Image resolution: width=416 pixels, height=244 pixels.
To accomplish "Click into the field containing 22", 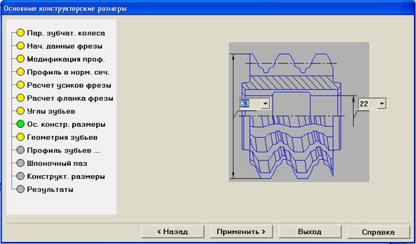I will click(x=368, y=104).
